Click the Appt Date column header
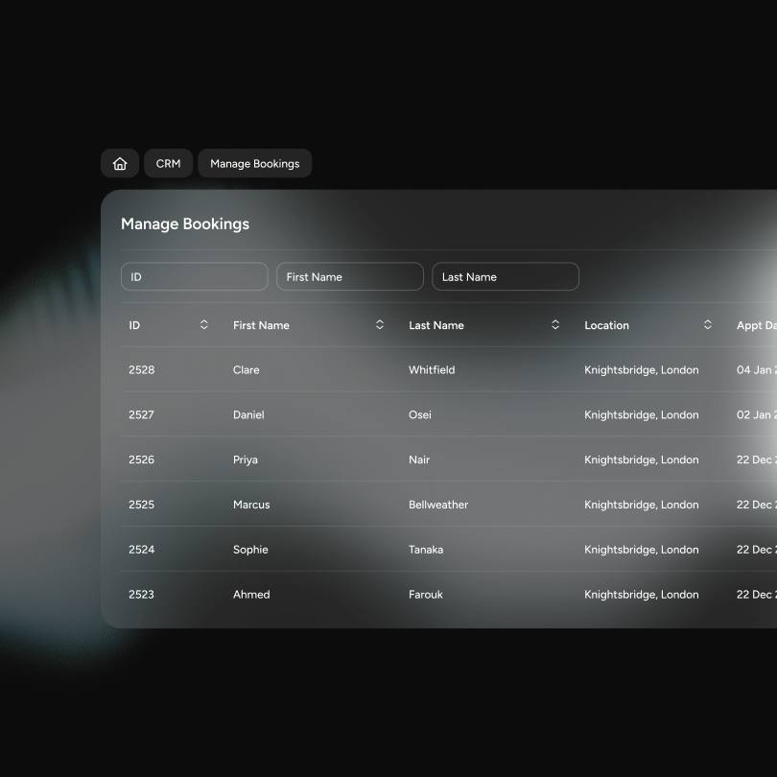Viewport: 777px width, 777px height. [x=757, y=325]
